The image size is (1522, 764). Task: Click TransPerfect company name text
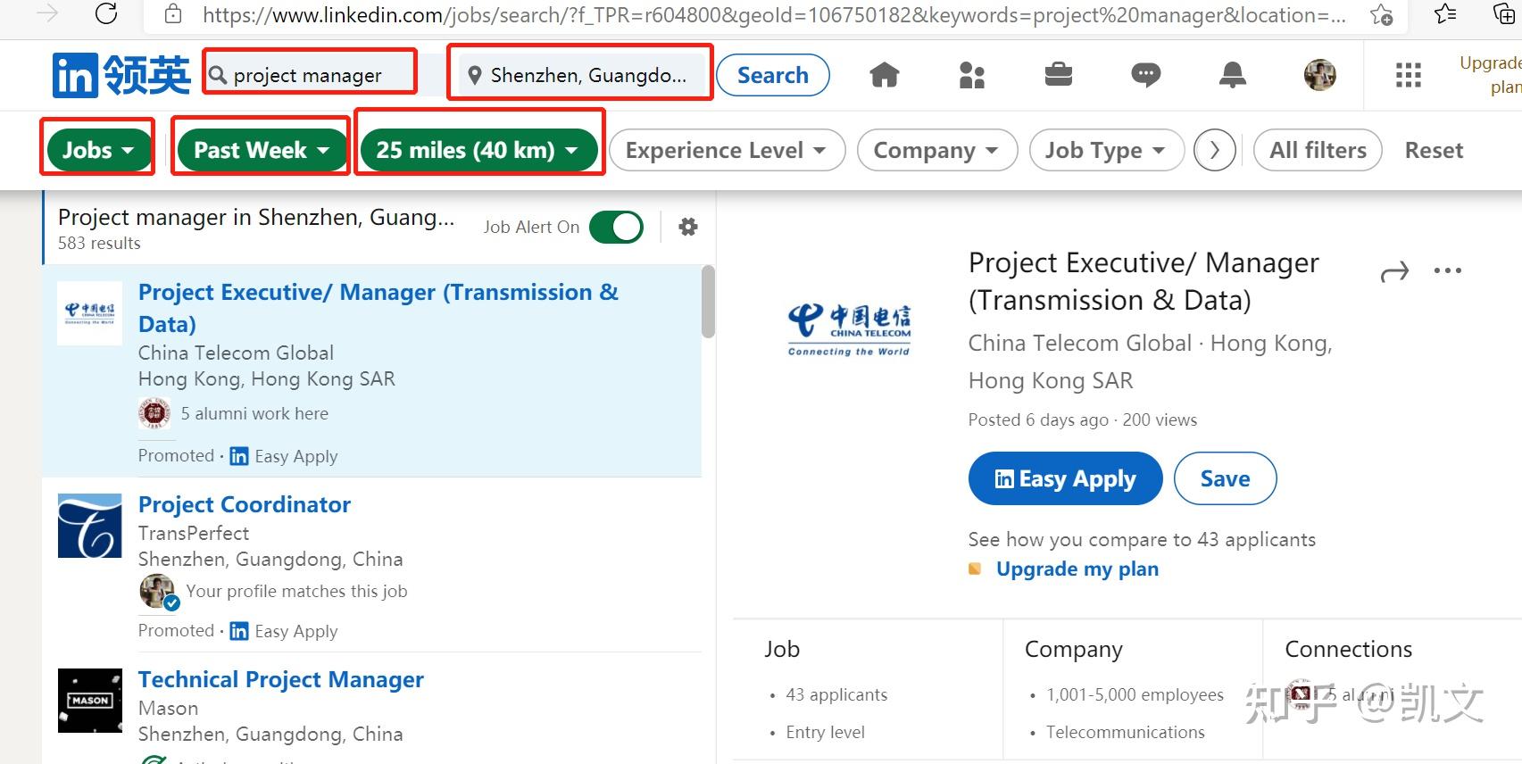point(194,533)
